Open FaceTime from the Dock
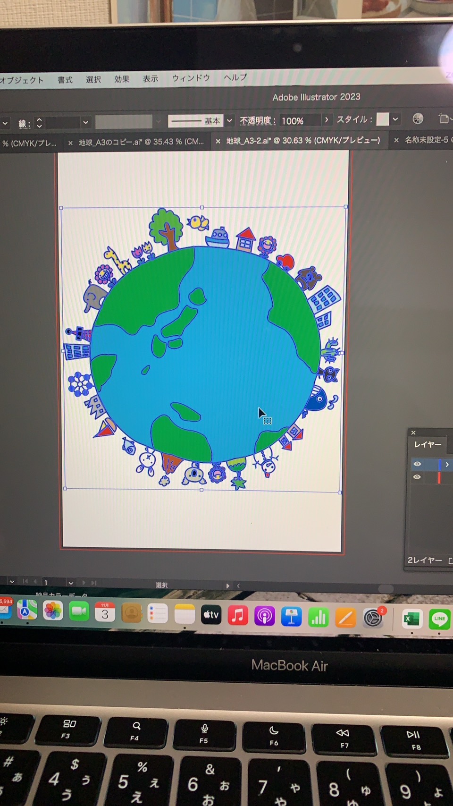Image resolution: width=453 pixels, height=806 pixels. (79, 611)
